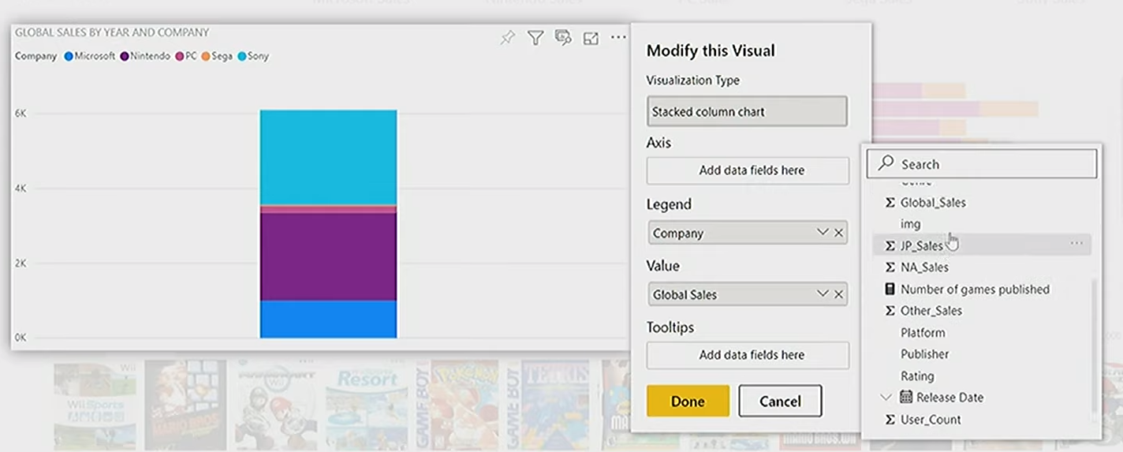
Task: Remove Global Sales from Value
Action: click(x=839, y=294)
